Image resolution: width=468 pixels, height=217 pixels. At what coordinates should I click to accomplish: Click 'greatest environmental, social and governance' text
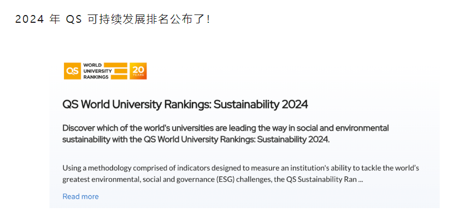click(x=140, y=180)
